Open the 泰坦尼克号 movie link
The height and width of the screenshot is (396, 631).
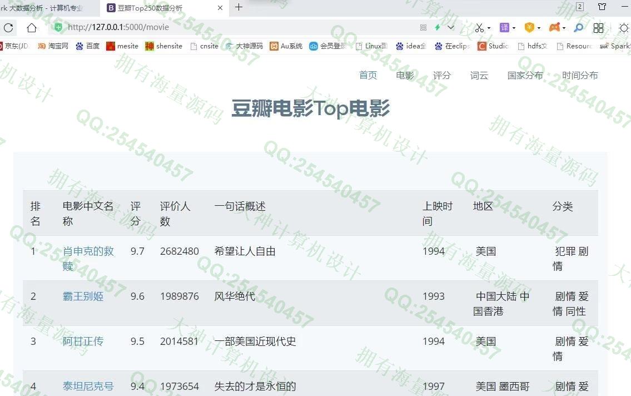88,387
